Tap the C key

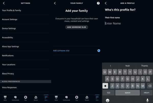[x=122, y=86]
